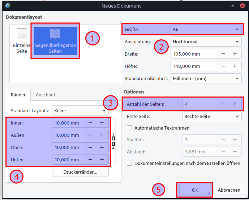This screenshot has width=249, height=200.
Task: Open the Standardmaßeinheit dropdown
Action: pos(206,78)
